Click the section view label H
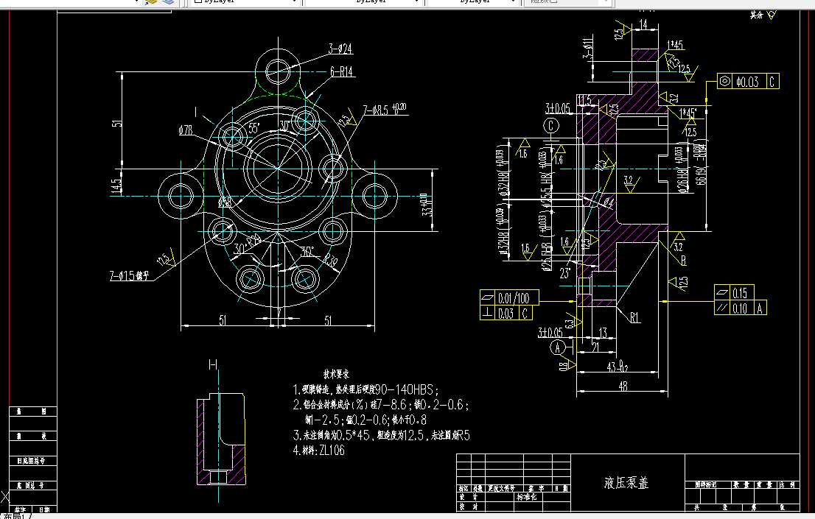Viewport: 815px width, 519px height. tap(214, 364)
